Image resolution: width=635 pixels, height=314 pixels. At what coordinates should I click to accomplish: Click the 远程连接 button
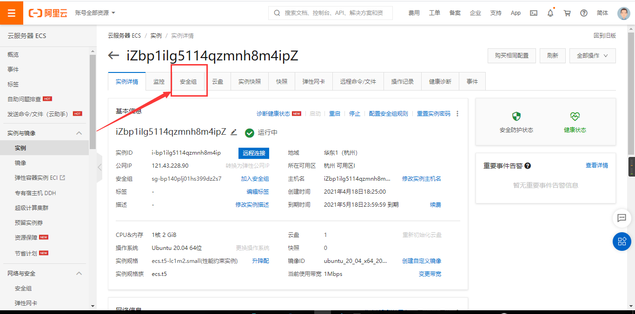254,153
